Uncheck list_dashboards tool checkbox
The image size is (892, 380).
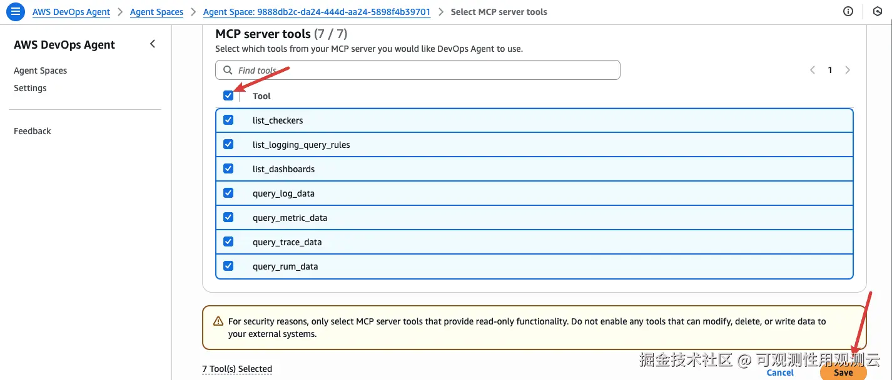tap(228, 169)
